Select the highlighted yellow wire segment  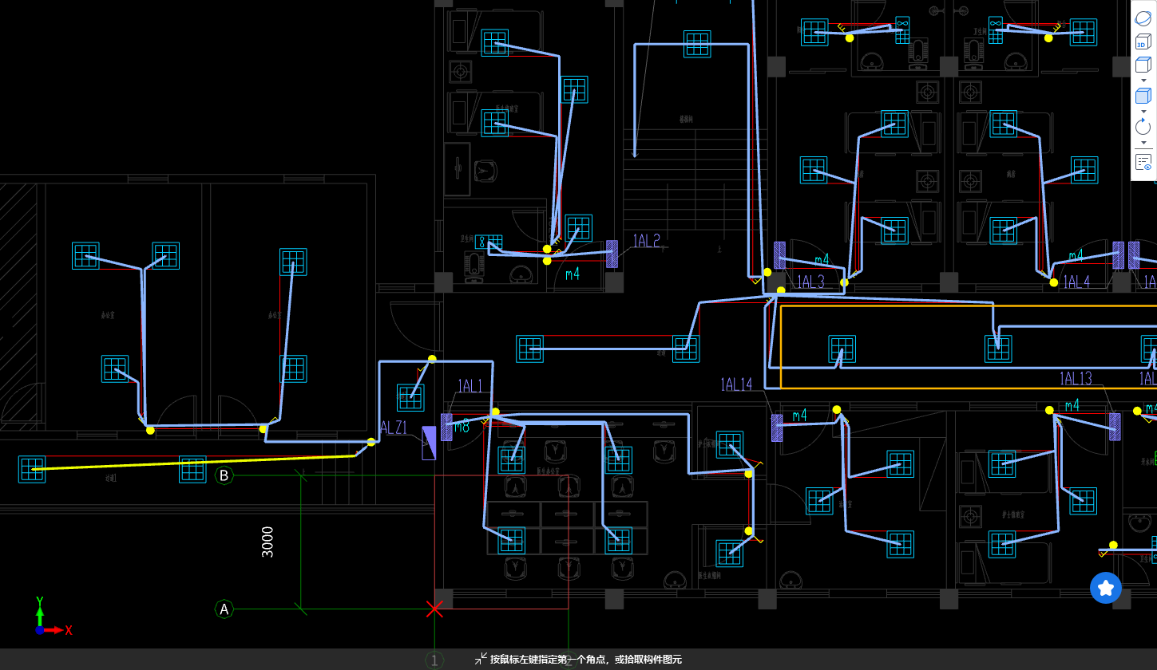(194, 463)
